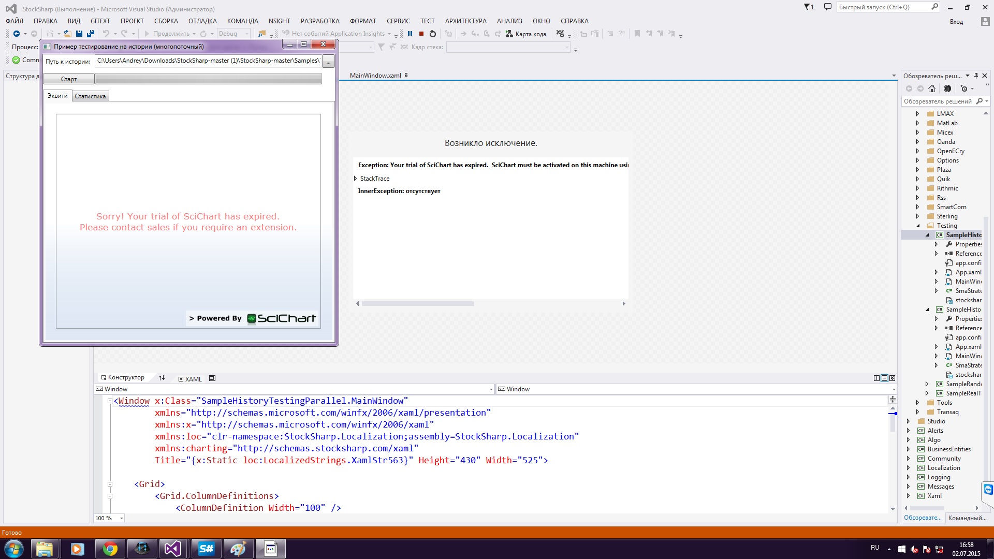Open Visual Studio from the taskbar
994x559 pixels.
click(173, 549)
